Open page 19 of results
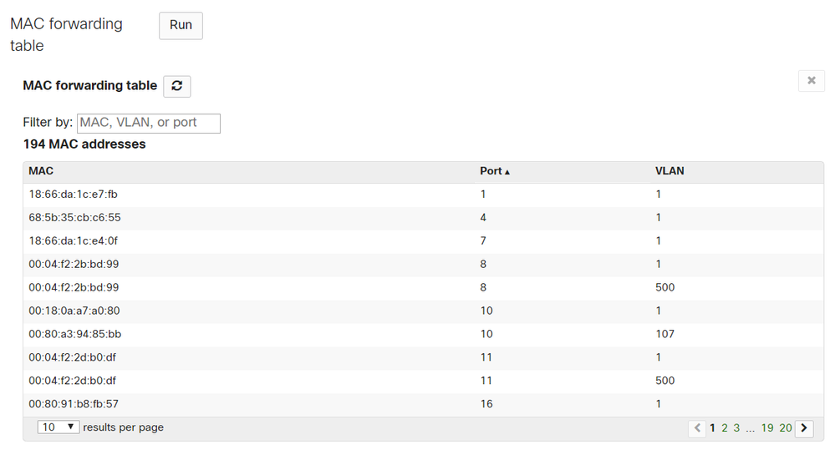835x455 pixels. tap(766, 427)
